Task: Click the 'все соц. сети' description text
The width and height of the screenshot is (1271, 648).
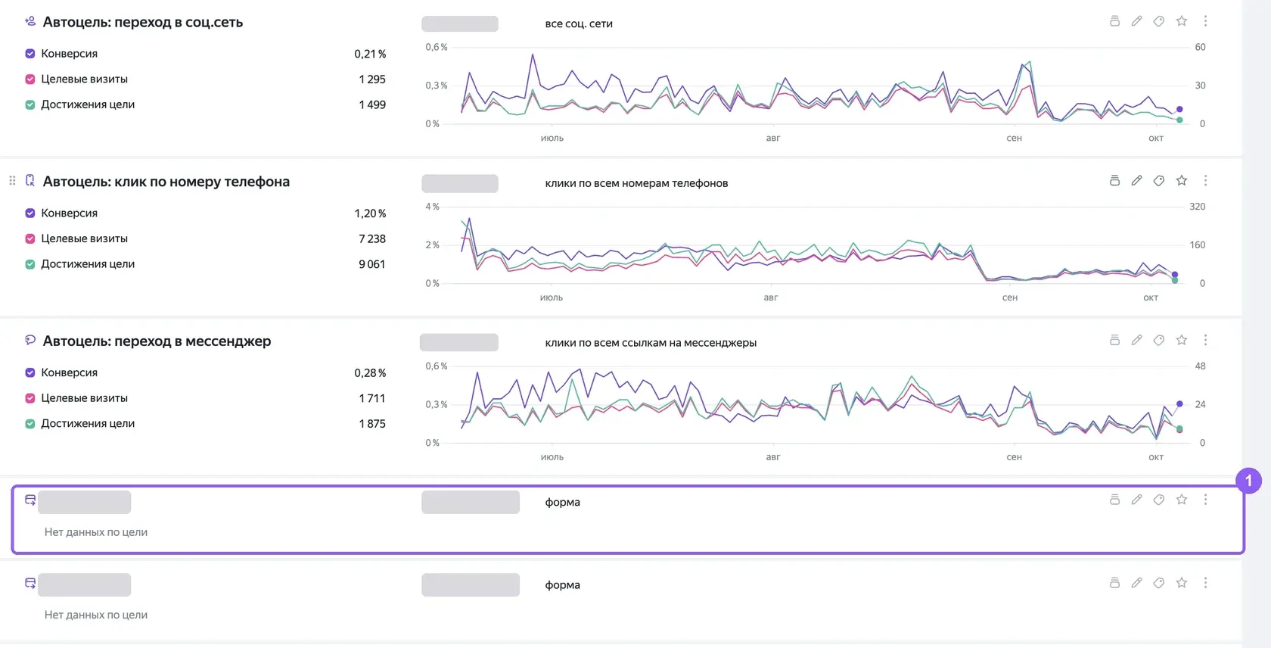Action: coord(579,23)
